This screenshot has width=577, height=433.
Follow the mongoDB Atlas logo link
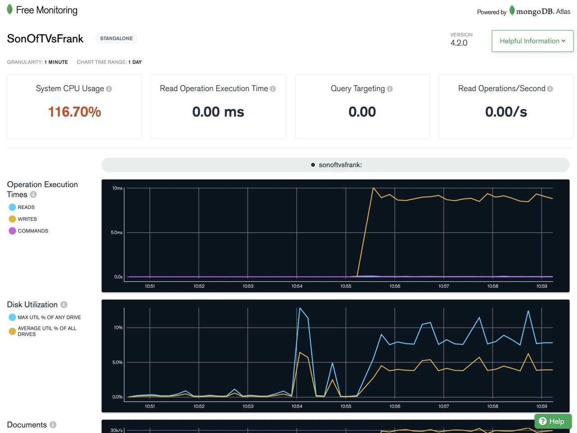[540, 11]
